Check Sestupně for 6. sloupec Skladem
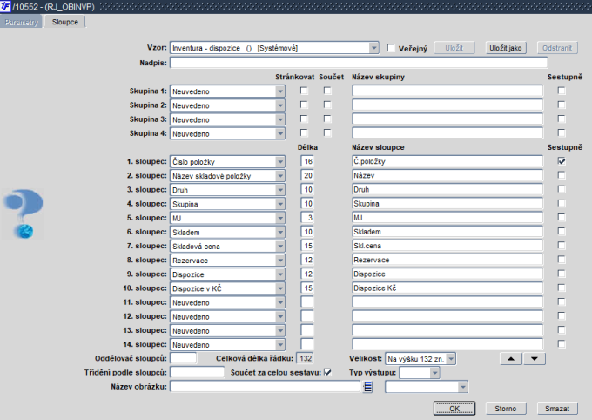592x420 pixels. click(x=562, y=232)
